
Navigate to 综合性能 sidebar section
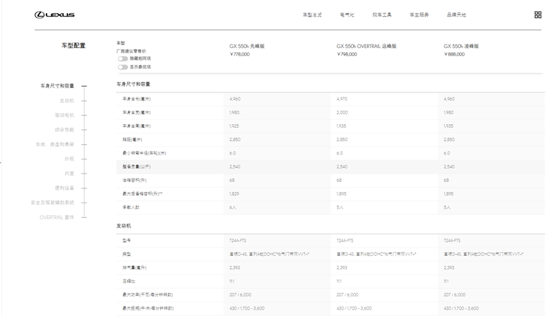click(64, 129)
